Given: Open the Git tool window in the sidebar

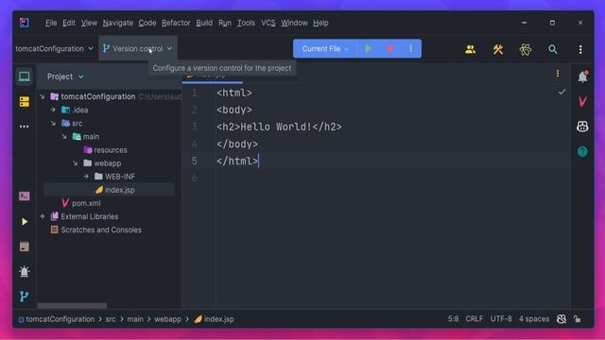Looking at the screenshot, I should point(25,296).
